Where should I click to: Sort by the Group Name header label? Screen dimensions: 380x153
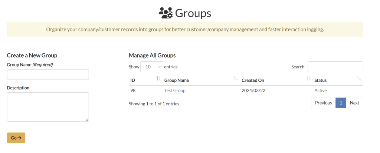[177, 80]
